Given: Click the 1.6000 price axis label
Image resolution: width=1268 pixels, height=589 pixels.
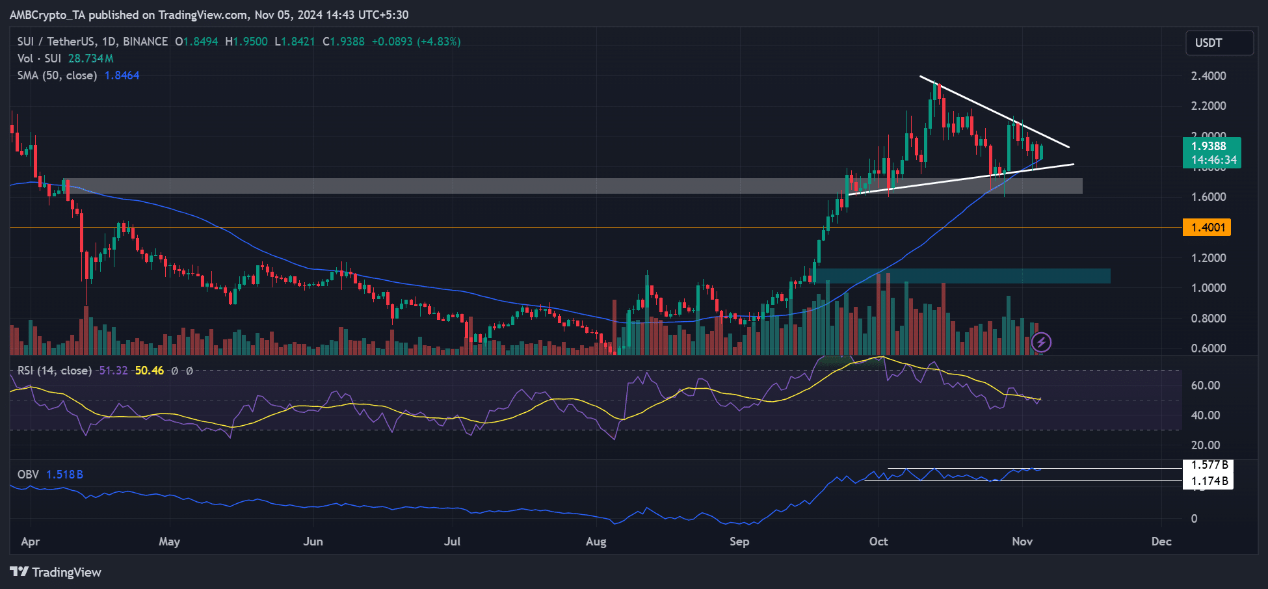Looking at the screenshot, I should 1208,197.
